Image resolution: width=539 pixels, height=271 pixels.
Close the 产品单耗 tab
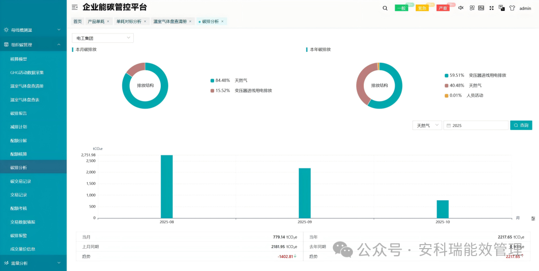point(108,21)
